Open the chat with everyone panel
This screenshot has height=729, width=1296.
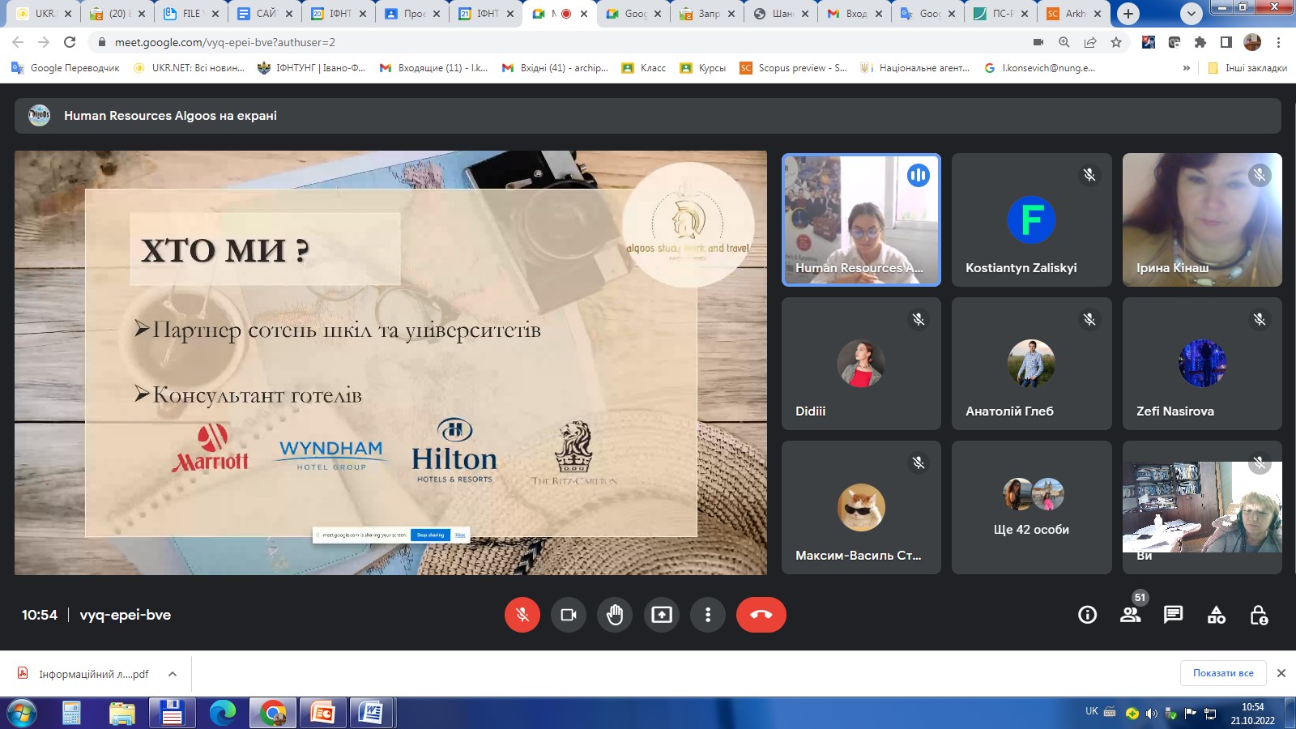click(x=1173, y=615)
